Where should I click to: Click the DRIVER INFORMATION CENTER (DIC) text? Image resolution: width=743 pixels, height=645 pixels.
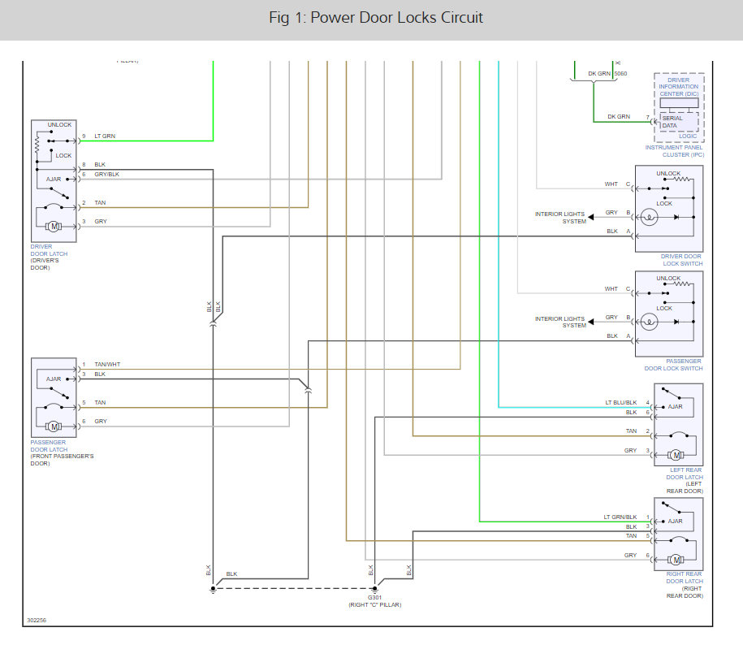(679, 87)
